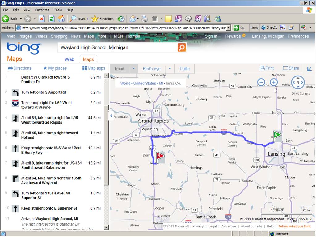Open the Favorites menu in menu bar
Screen dimensions: 316x237
tap(42, 10)
